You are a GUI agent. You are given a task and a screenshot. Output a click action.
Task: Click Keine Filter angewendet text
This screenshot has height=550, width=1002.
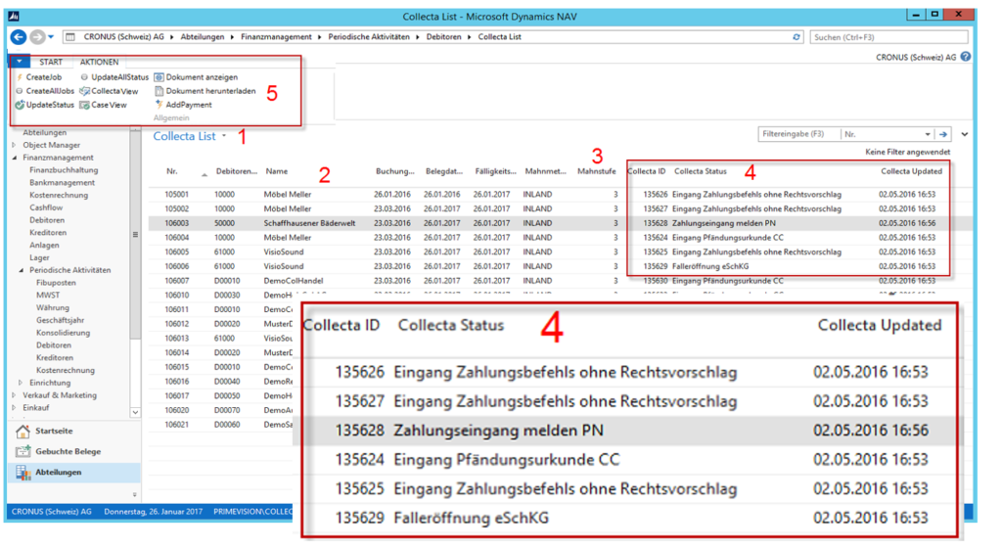(907, 152)
